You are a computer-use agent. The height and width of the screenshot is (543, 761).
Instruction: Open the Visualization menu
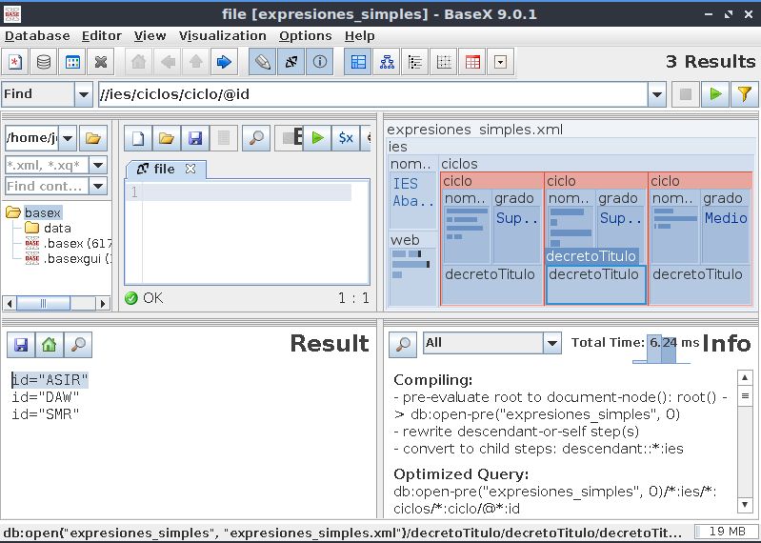click(222, 35)
